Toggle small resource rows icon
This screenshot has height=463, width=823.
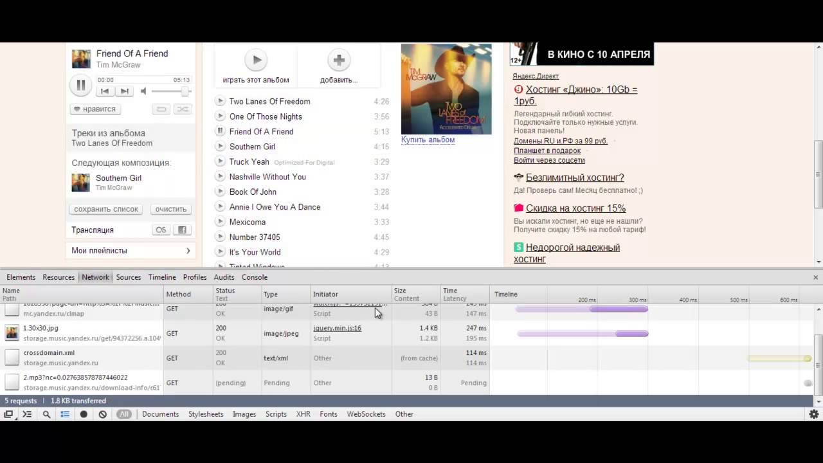[65, 414]
